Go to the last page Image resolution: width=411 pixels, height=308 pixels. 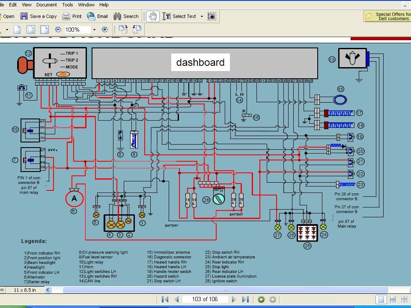[x=245, y=299]
